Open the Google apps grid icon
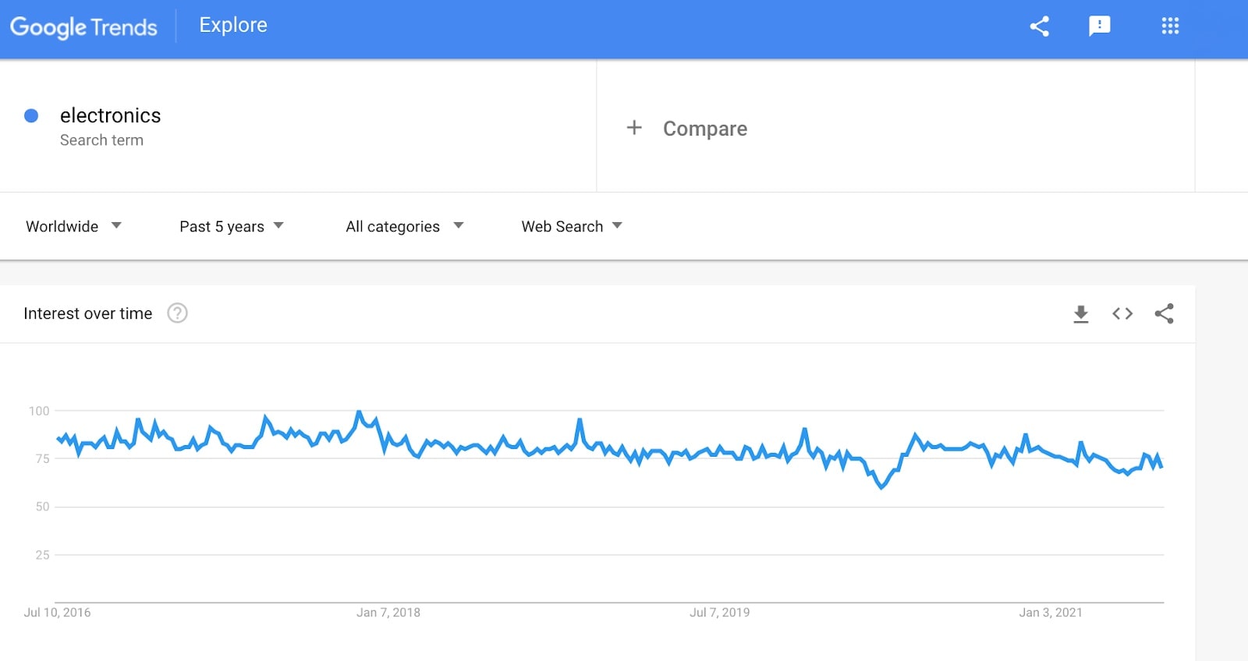Viewport: 1248px width, 661px height. pyautogui.click(x=1170, y=26)
